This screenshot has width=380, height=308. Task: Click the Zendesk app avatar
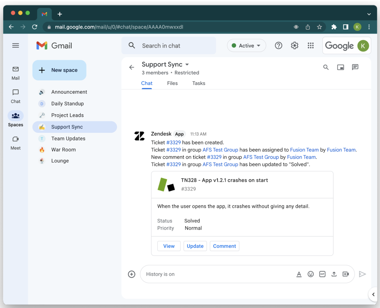(139, 136)
